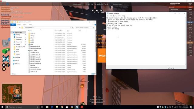Open Microsoft Store from taskbar

tap(47, 107)
